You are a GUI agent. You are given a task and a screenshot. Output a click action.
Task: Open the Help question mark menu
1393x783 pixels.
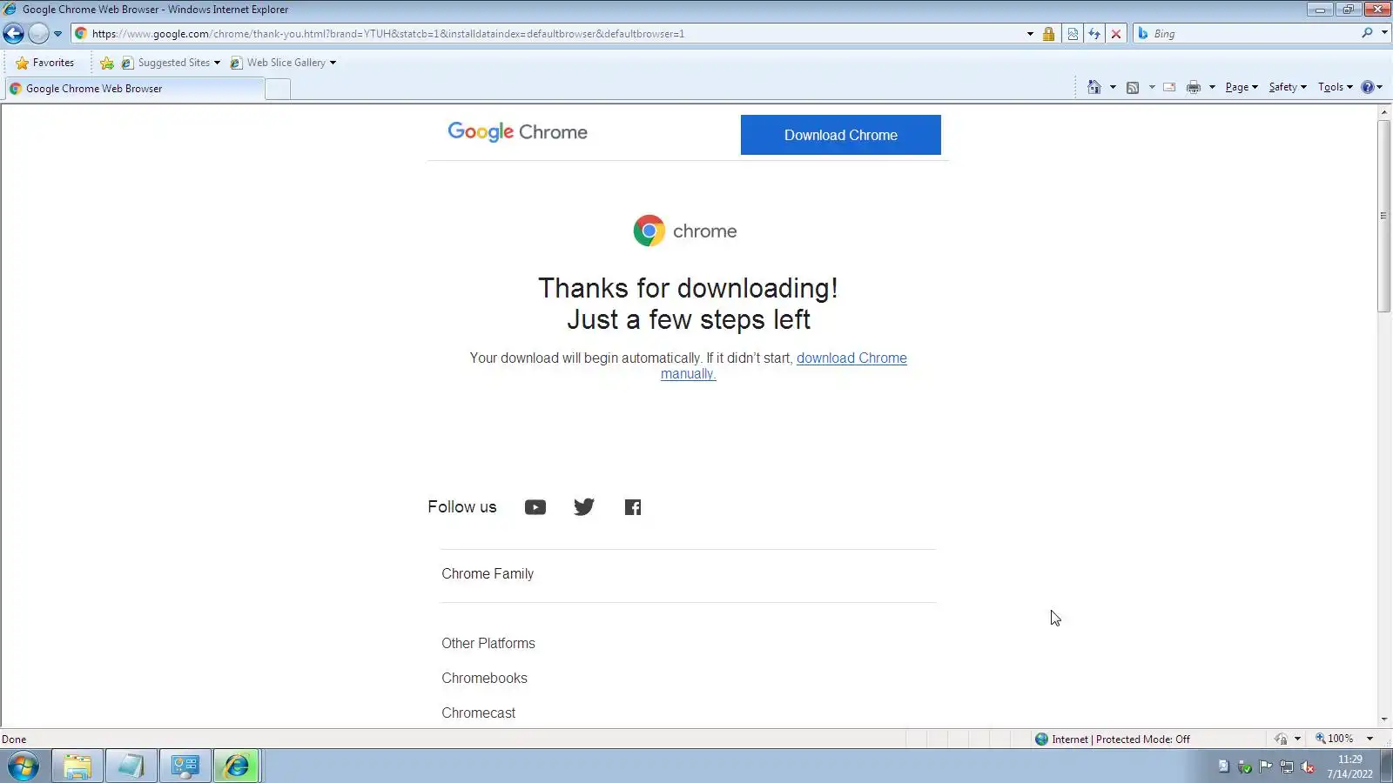[1371, 87]
